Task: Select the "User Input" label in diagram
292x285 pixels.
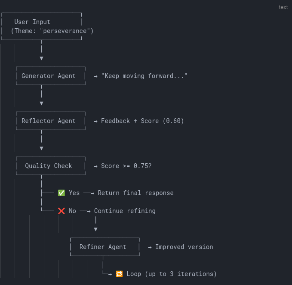Action: point(32,22)
